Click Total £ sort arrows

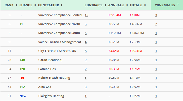pos(145,5)
